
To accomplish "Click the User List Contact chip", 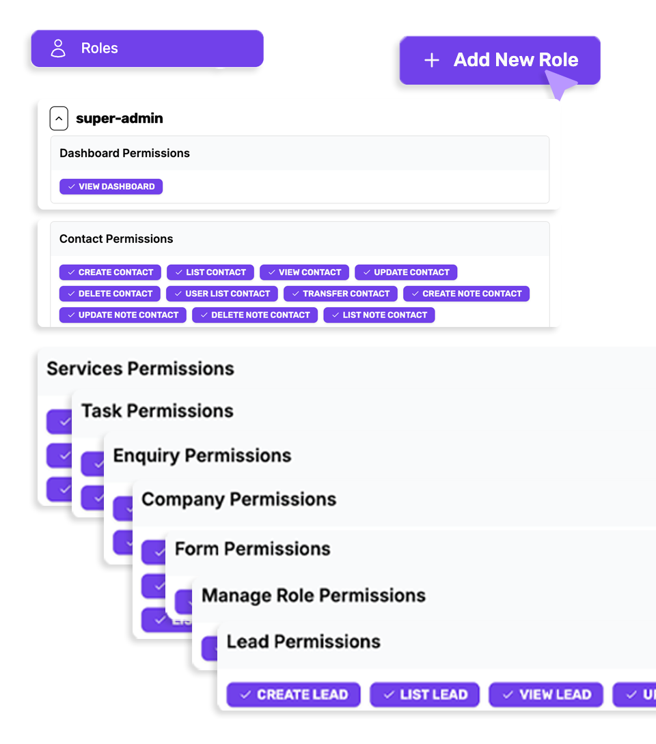I will [x=222, y=294].
